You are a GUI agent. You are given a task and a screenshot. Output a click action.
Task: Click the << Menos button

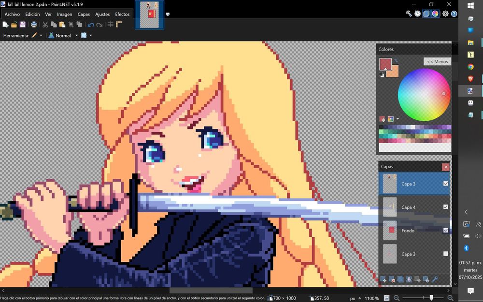point(438,61)
